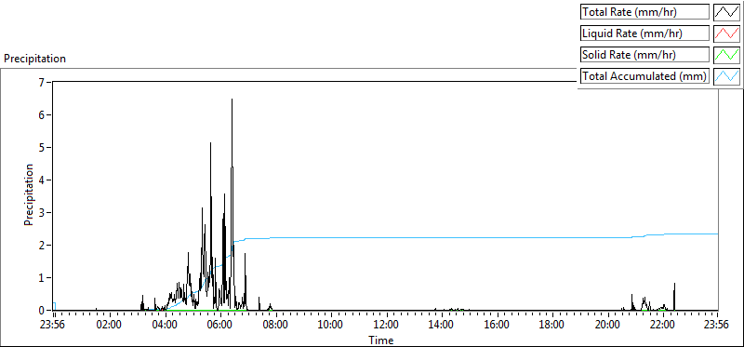Click the Solid Rate green line icon
744x347 pixels.
pos(727,54)
